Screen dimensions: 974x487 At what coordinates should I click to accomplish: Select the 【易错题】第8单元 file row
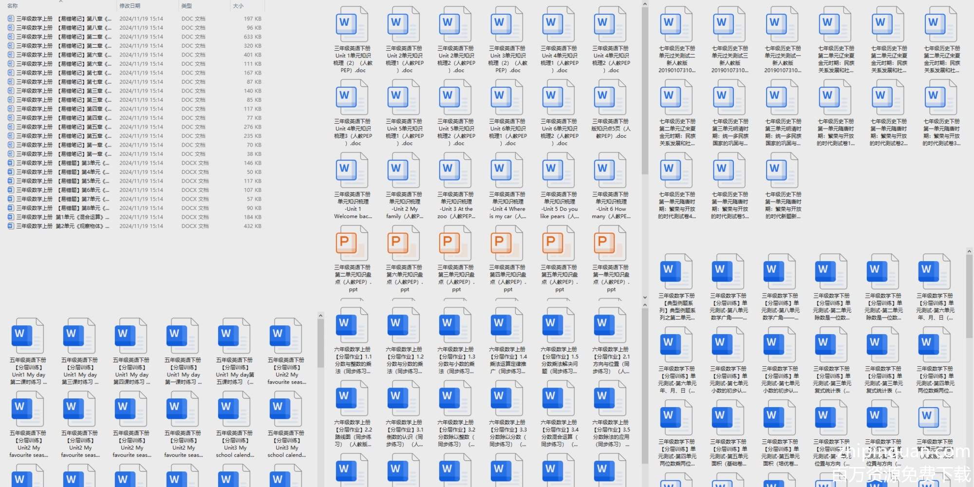(135, 208)
